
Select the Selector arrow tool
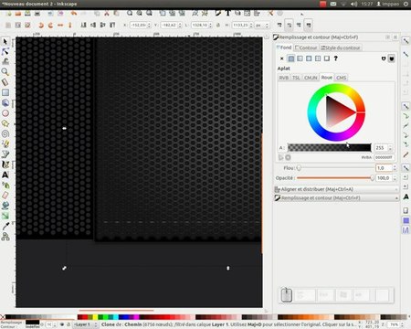coord(5,41)
